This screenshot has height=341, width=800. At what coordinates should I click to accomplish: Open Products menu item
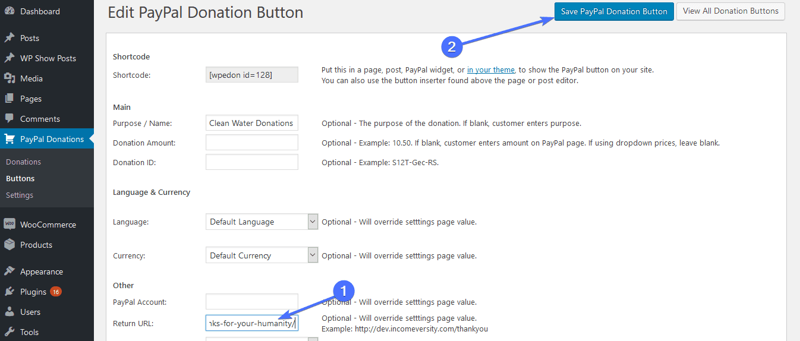coord(47,245)
